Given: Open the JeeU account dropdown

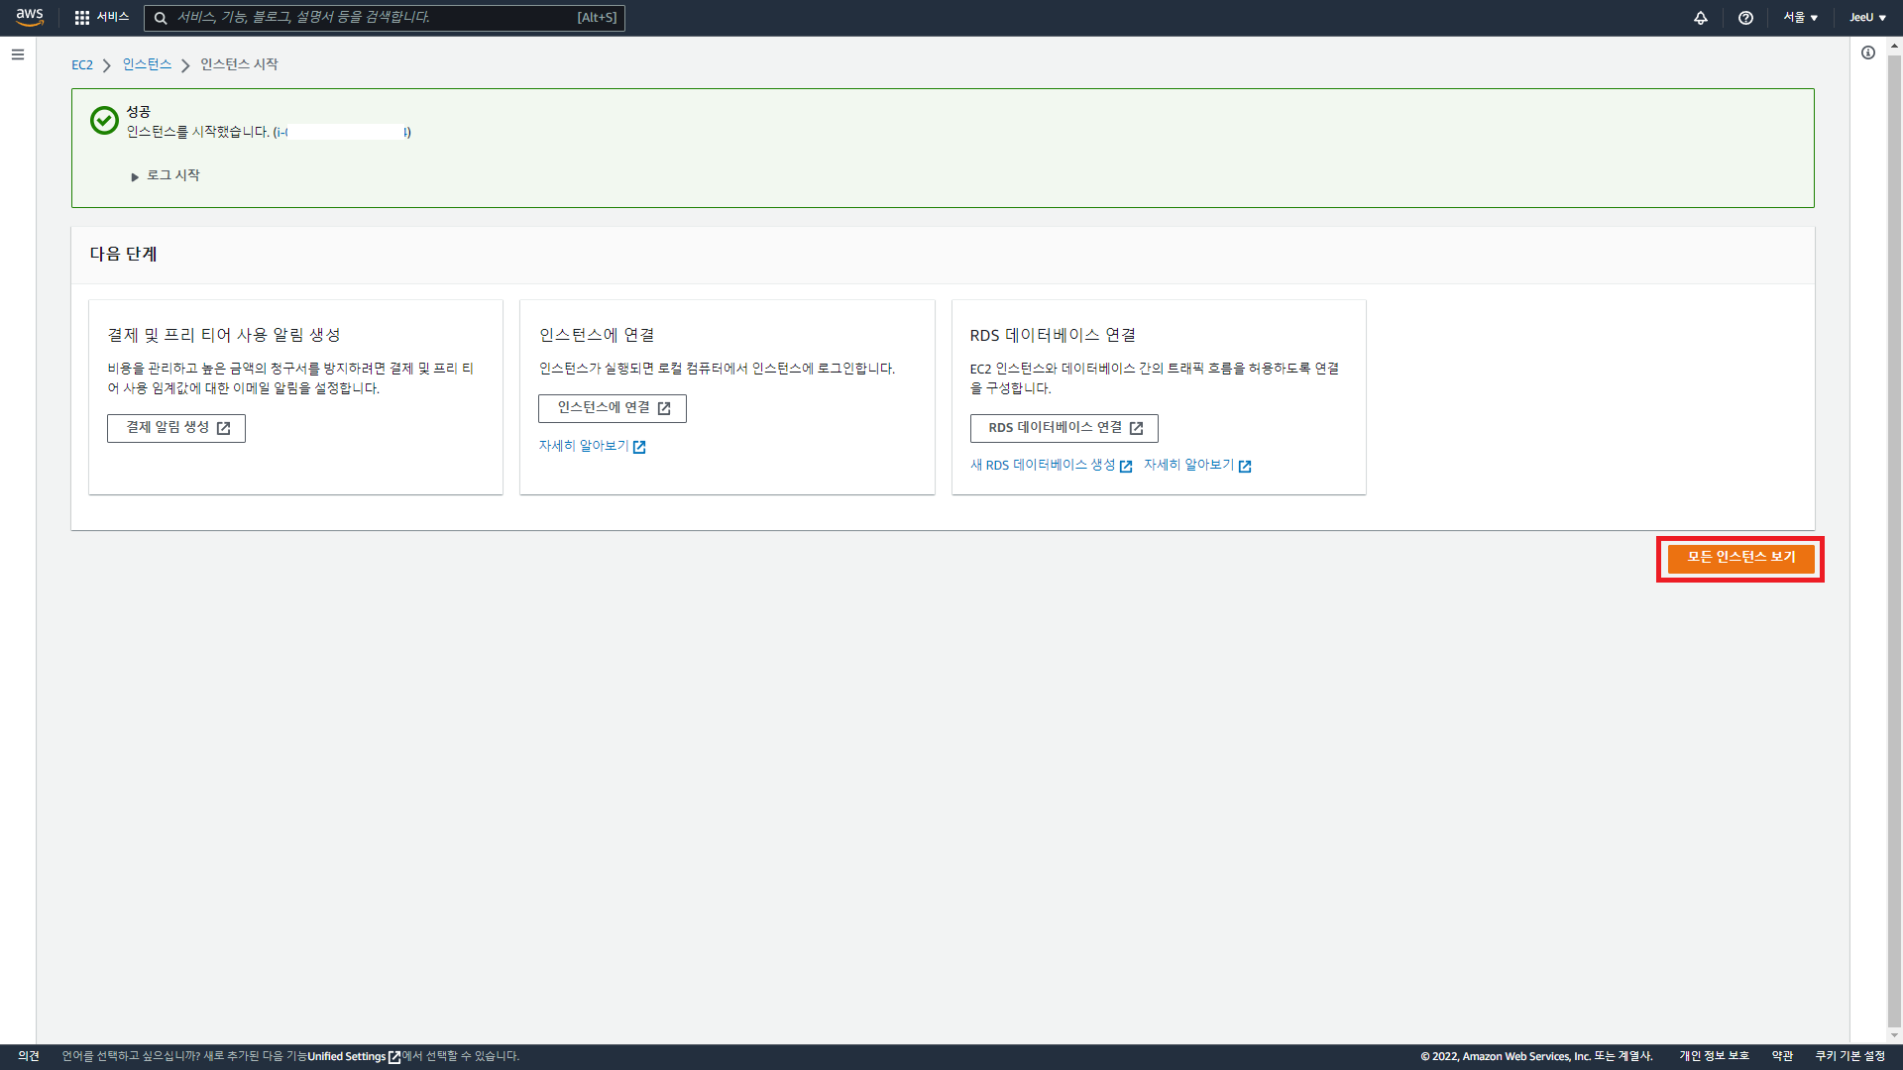Looking at the screenshot, I should coord(1868,18).
